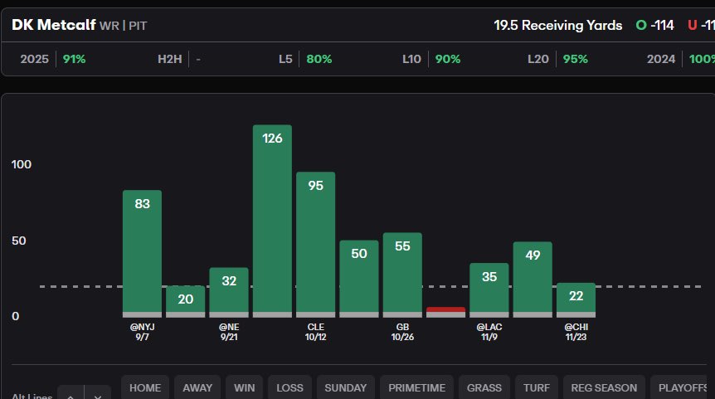The height and width of the screenshot is (399, 715).
Task: Click the @NYJ 9/7 axis label
Action: [x=143, y=332]
